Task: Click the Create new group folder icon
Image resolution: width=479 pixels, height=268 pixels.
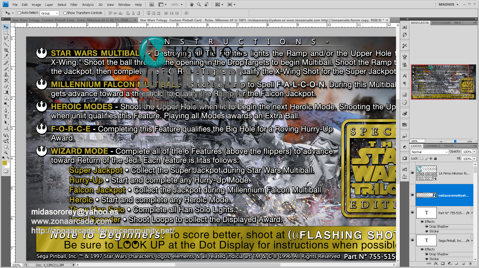Action: click(456, 264)
